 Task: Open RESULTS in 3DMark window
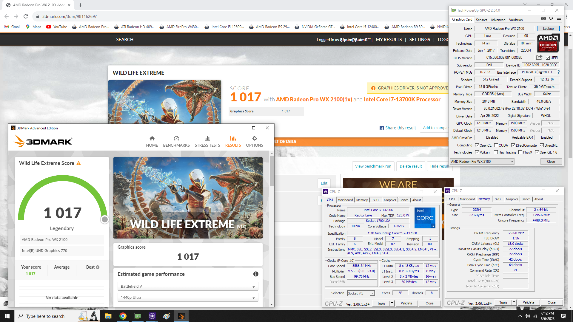(x=233, y=142)
